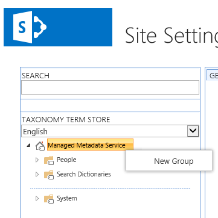Click the English language combo box
This screenshot has height=218, width=218.
(110, 131)
